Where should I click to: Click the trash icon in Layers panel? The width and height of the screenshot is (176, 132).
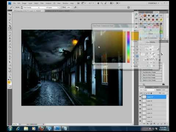(165, 124)
